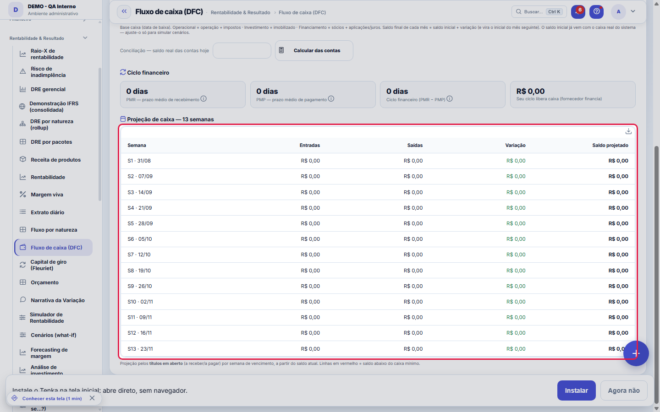Click the floating plus action button
The width and height of the screenshot is (660, 412).
[636, 353]
